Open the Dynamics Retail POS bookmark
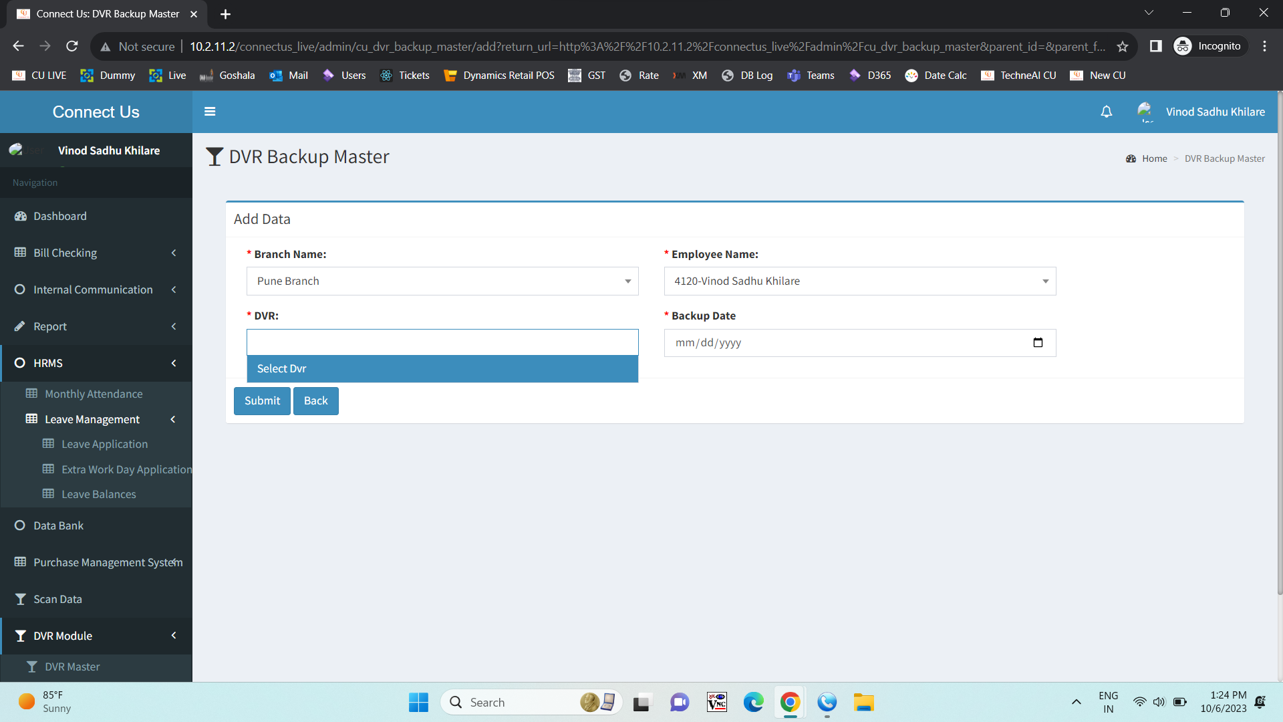Image resolution: width=1283 pixels, height=722 pixels. tap(499, 76)
